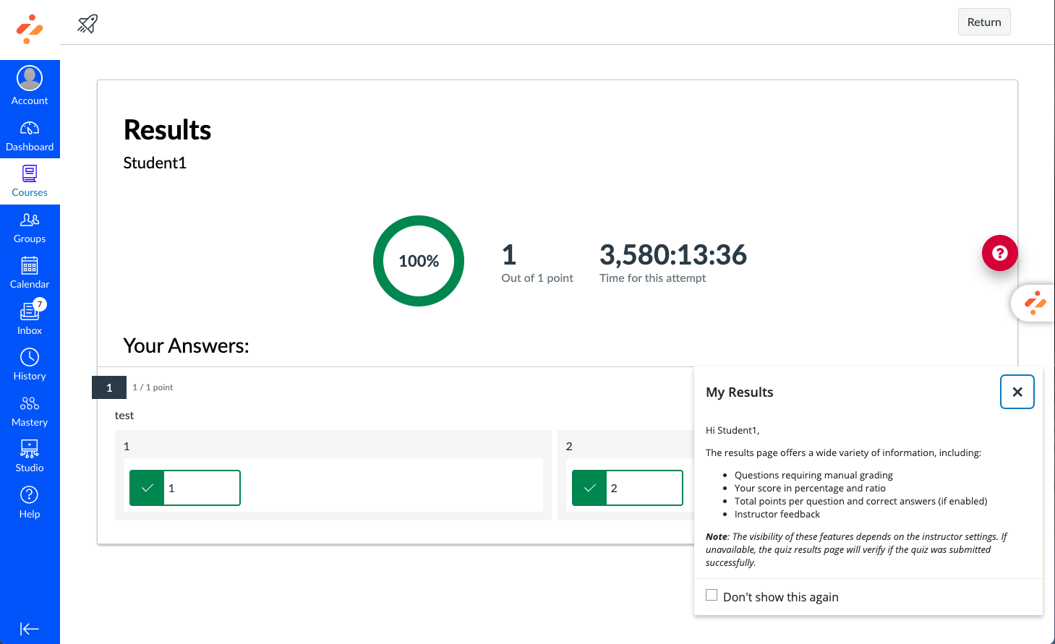Open the Account menu
Screen dimensions: 1055x644
click(30, 86)
